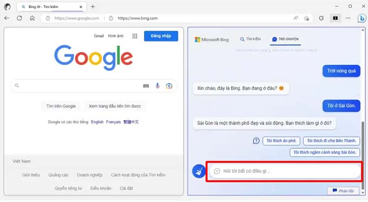
Task: Click the Phản hồi feedback button
Action: click(343, 191)
